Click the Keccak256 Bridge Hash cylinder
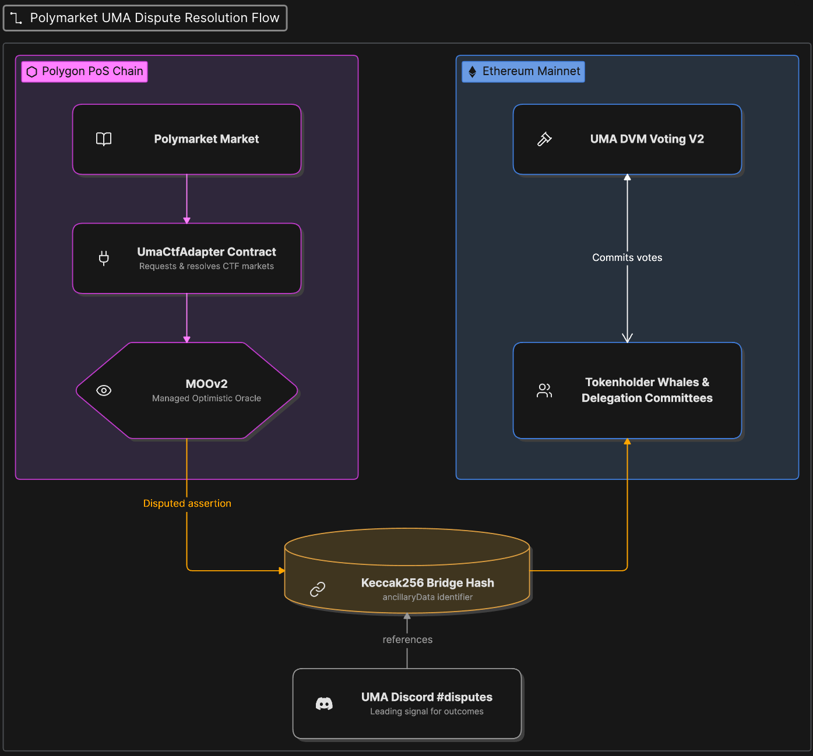 tap(407, 571)
